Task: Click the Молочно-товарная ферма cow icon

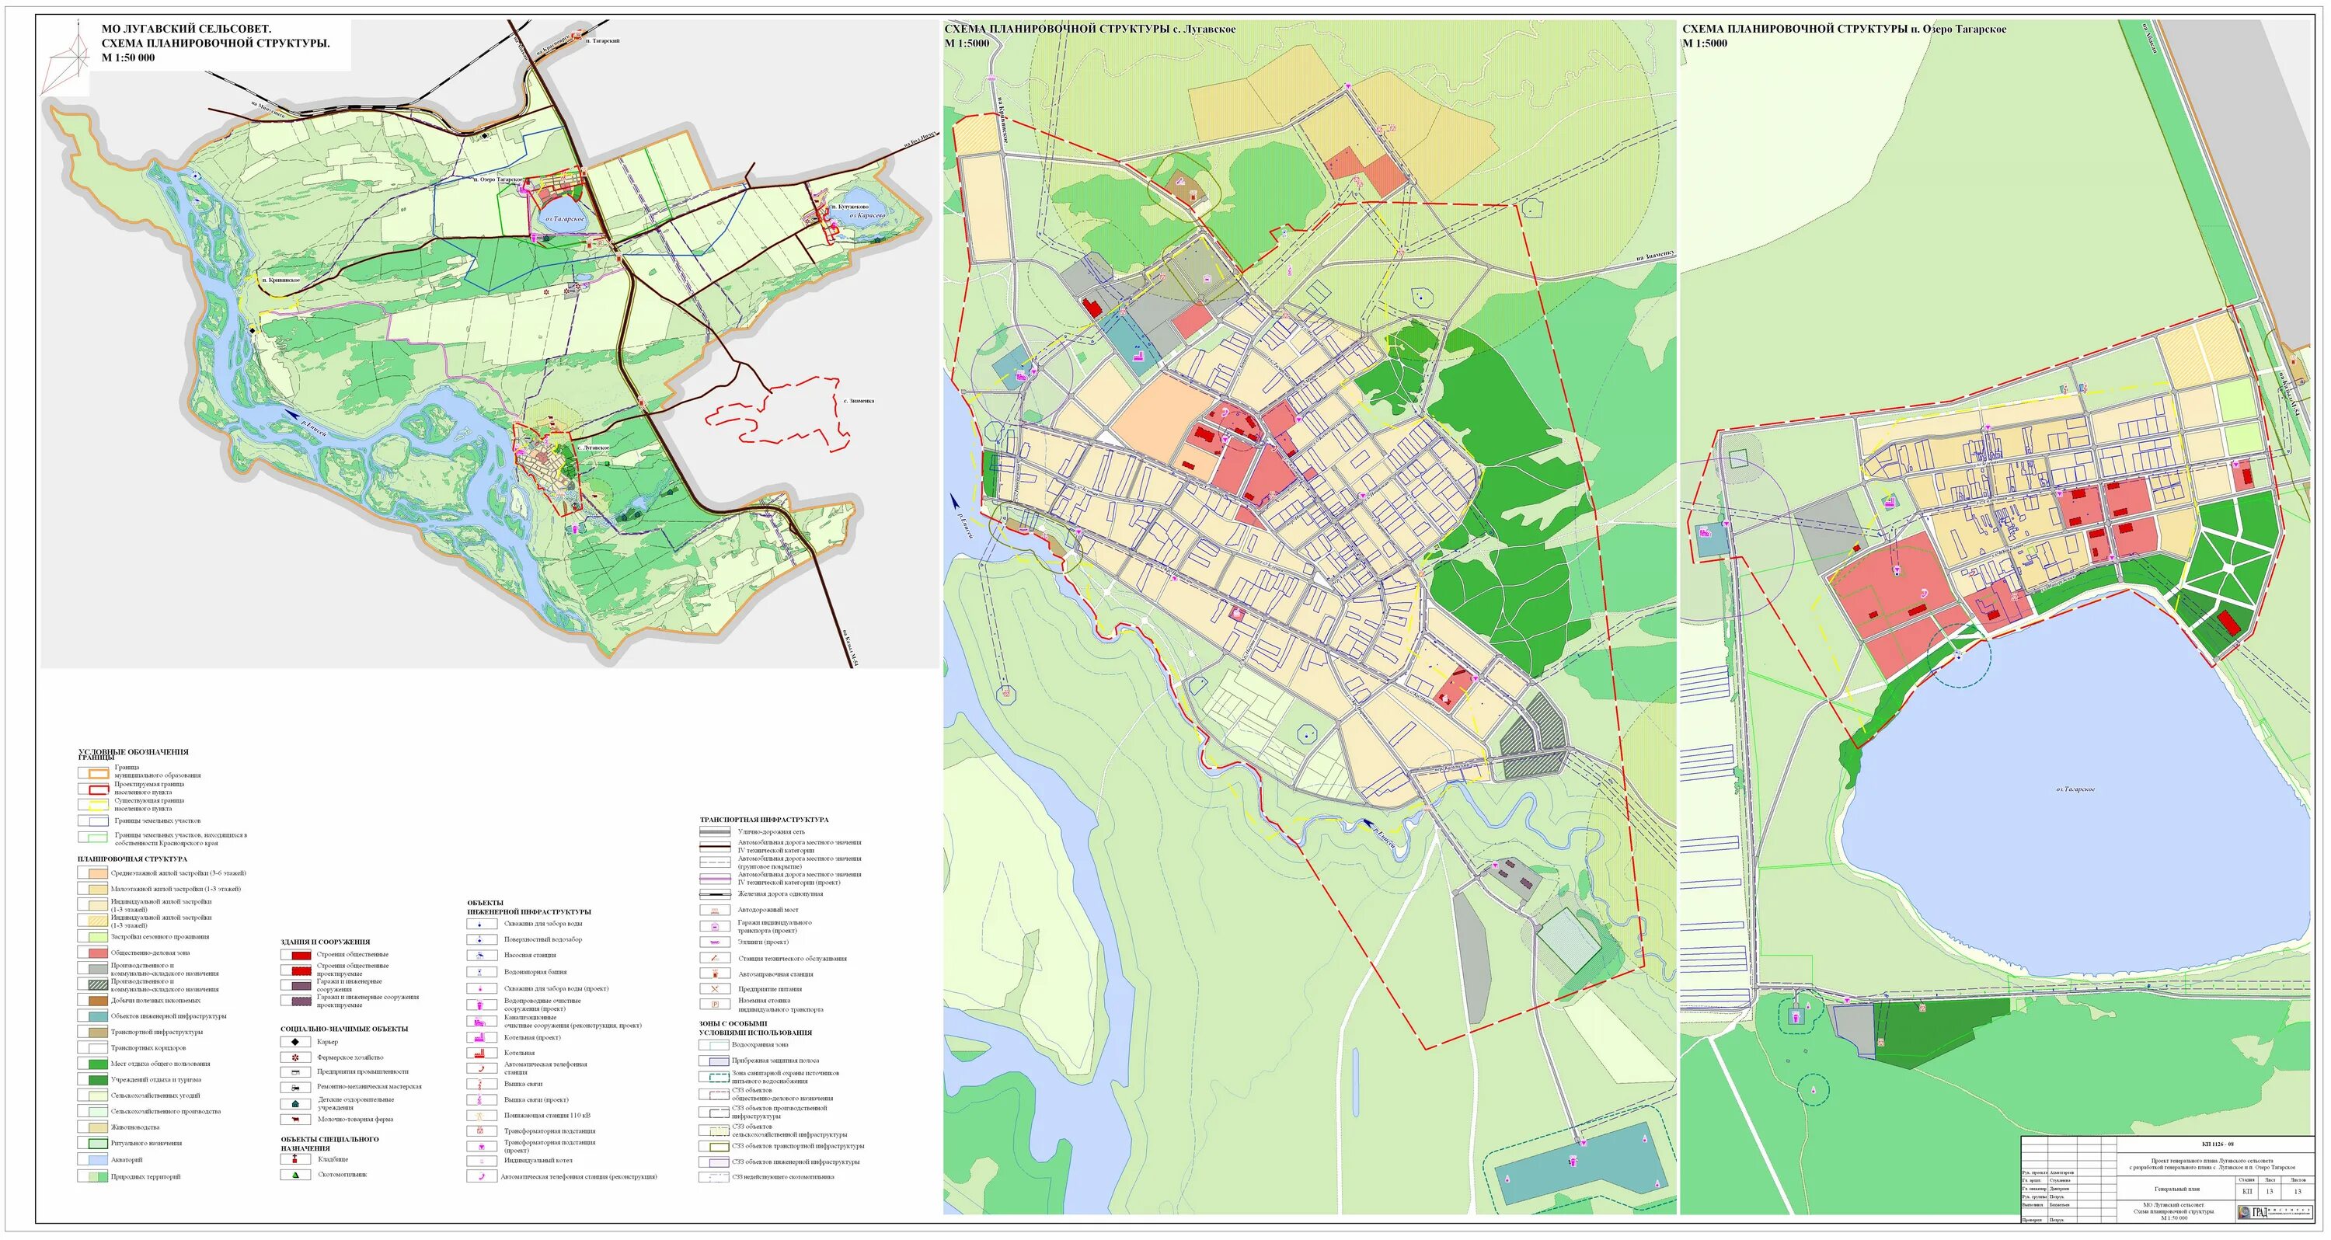Action: click(295, 1120)
